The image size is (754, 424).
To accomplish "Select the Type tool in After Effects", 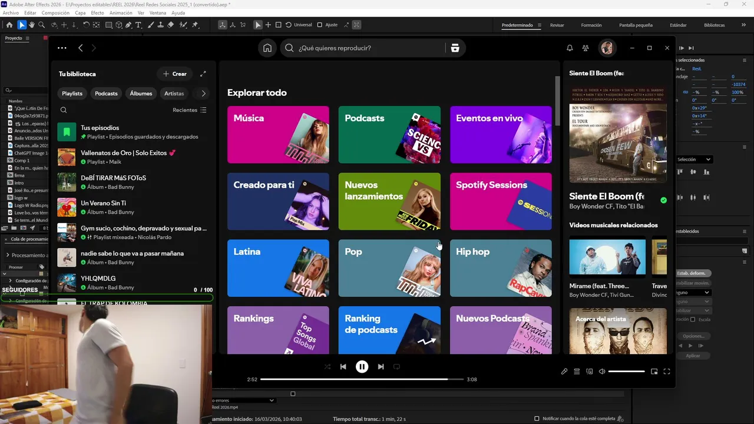I will tap(138, 25).
